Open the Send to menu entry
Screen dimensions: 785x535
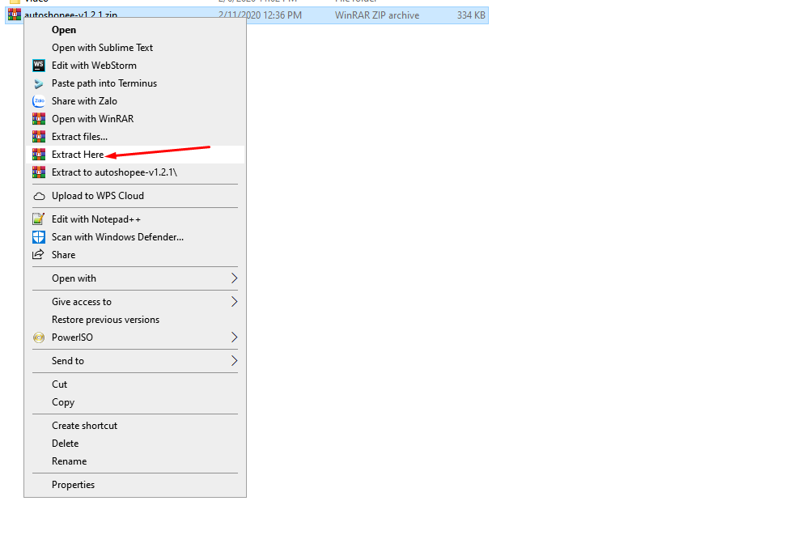click(x=135, y=361)
